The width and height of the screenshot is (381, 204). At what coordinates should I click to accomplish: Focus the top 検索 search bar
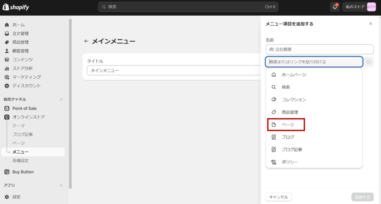click(x=188, y=7)
